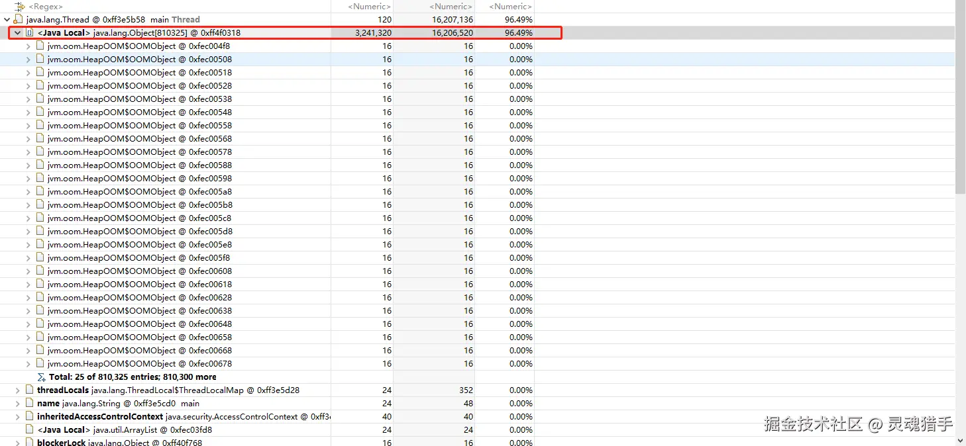The width and height of the screenshot is (966, 446).
Task: Expand OOMObject @ 0xfec00678 row
Action: tap(28, 364)
